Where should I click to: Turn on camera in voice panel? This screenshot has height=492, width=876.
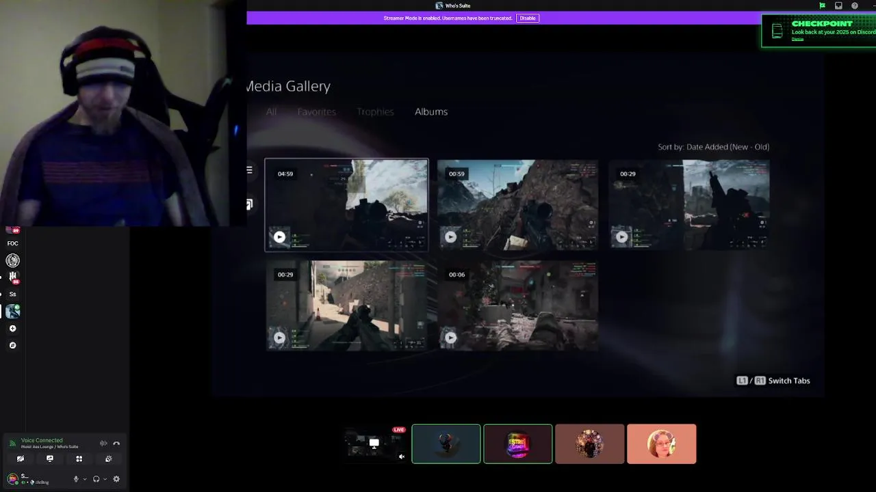pyautogui.click(x=21, y=459)
